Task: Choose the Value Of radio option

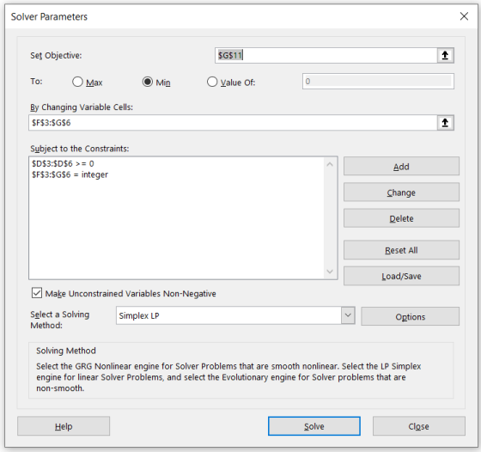Action: pos(212,82)
